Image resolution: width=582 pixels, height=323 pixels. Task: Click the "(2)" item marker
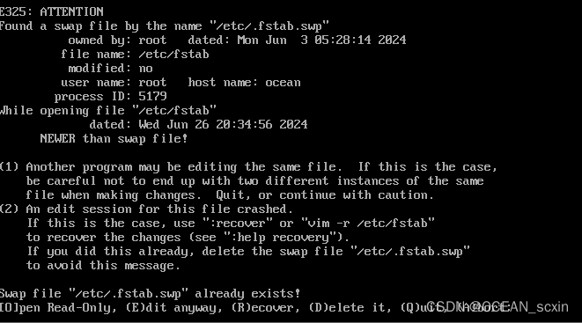click(x=10, y=209)
